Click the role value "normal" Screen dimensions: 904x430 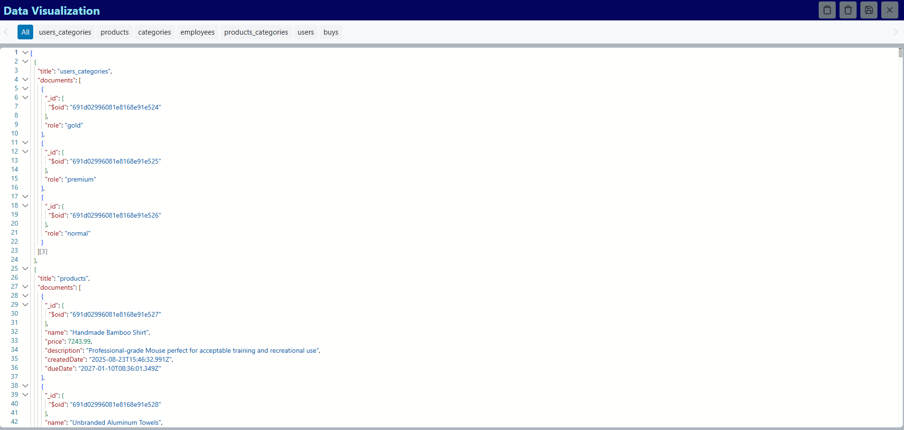[x=78, y=233]
